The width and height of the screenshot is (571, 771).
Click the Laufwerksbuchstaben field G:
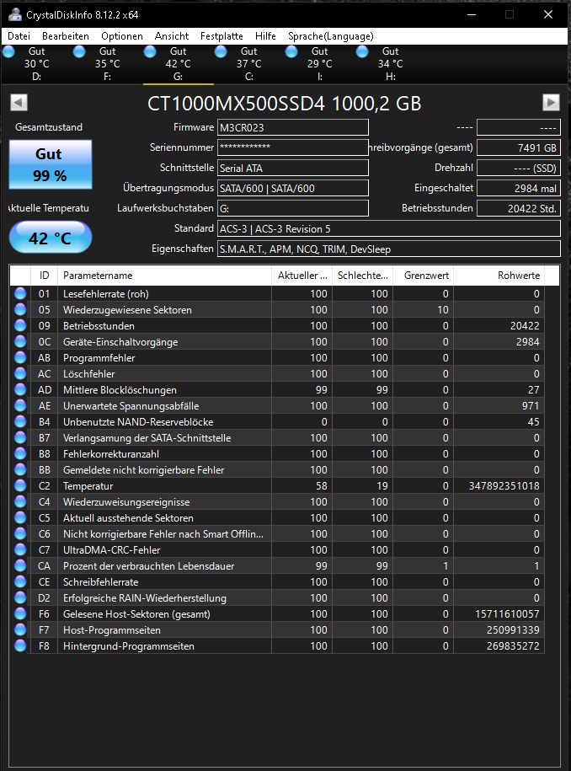click(x=293, y=208)
